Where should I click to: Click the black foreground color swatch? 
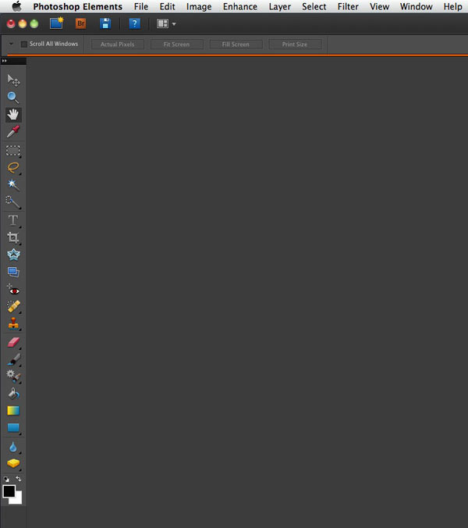[x=9, y=491]
